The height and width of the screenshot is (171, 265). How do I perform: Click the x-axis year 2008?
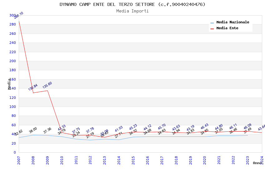point(33,160)
